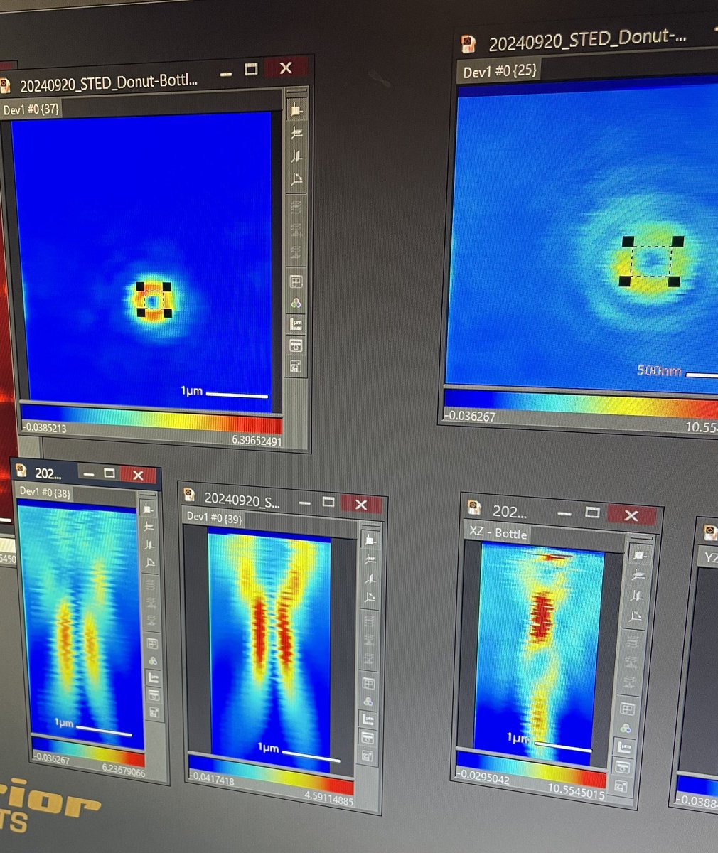The image size is (718, 853).
Task: Click the RGB color circles icon in window {37}
Action: [296, 303]
